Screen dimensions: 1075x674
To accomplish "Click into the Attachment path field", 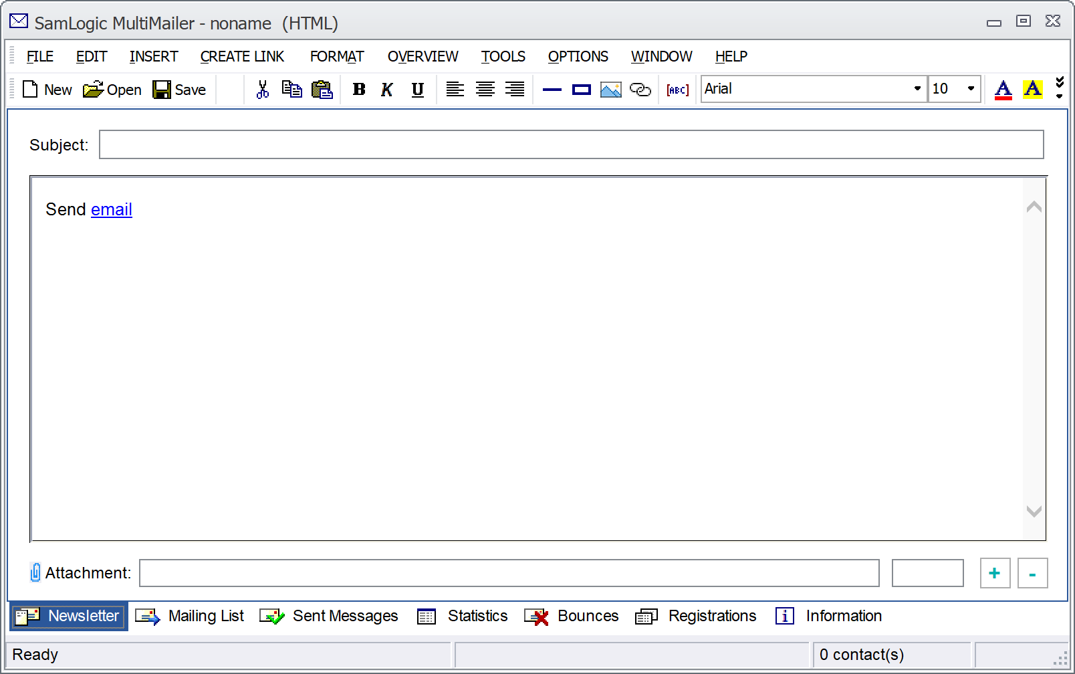I will point(509,573).
